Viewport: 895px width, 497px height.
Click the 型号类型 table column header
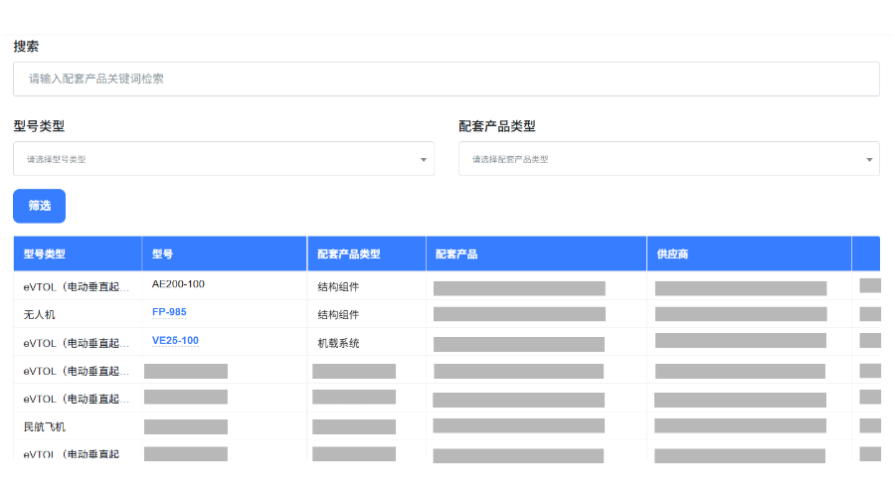45,254
